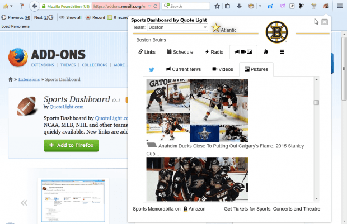Click the blue 'm' toolbar icon
This screenshot has width=347, height=224.
pyautogui.click(x=270, y=6)
